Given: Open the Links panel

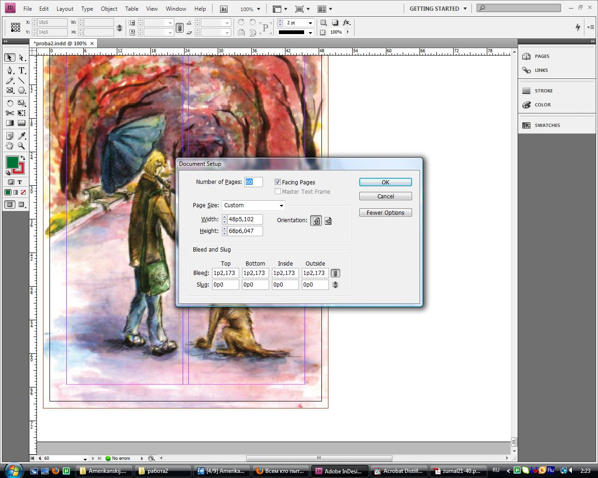Looking at the screenshot, I should [x=541, y=70].
